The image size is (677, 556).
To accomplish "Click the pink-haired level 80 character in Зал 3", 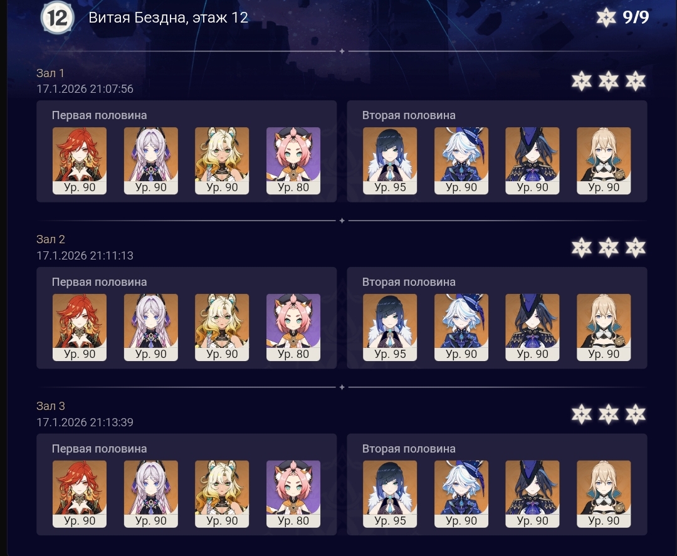I will click(293, 494).
